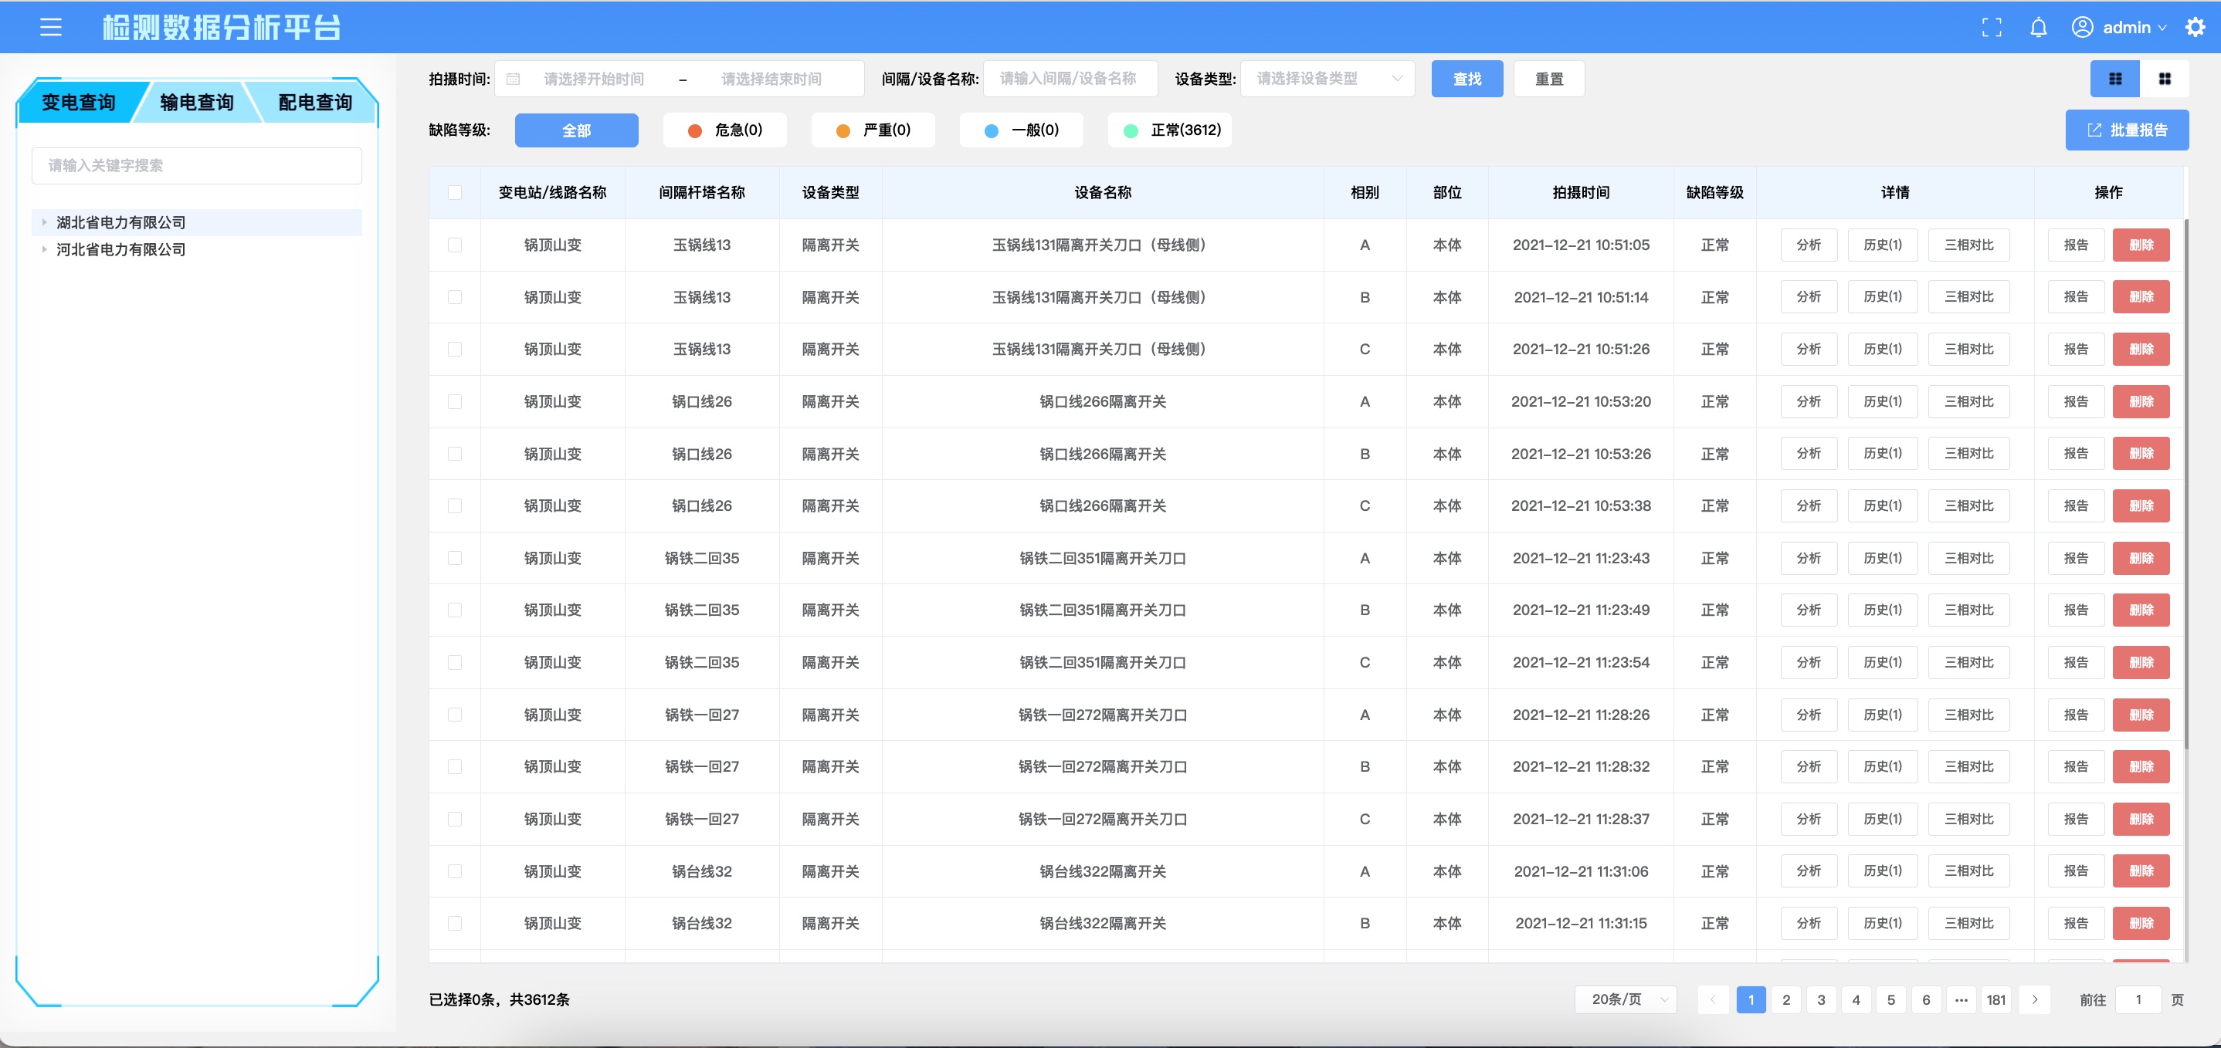This screenshot has width=2221, height=1048.
Task: Click cell 锅铁二回351隔离开关刀口 at 11:23:49
Action: pyautogui.click(x=1103, y=610)
